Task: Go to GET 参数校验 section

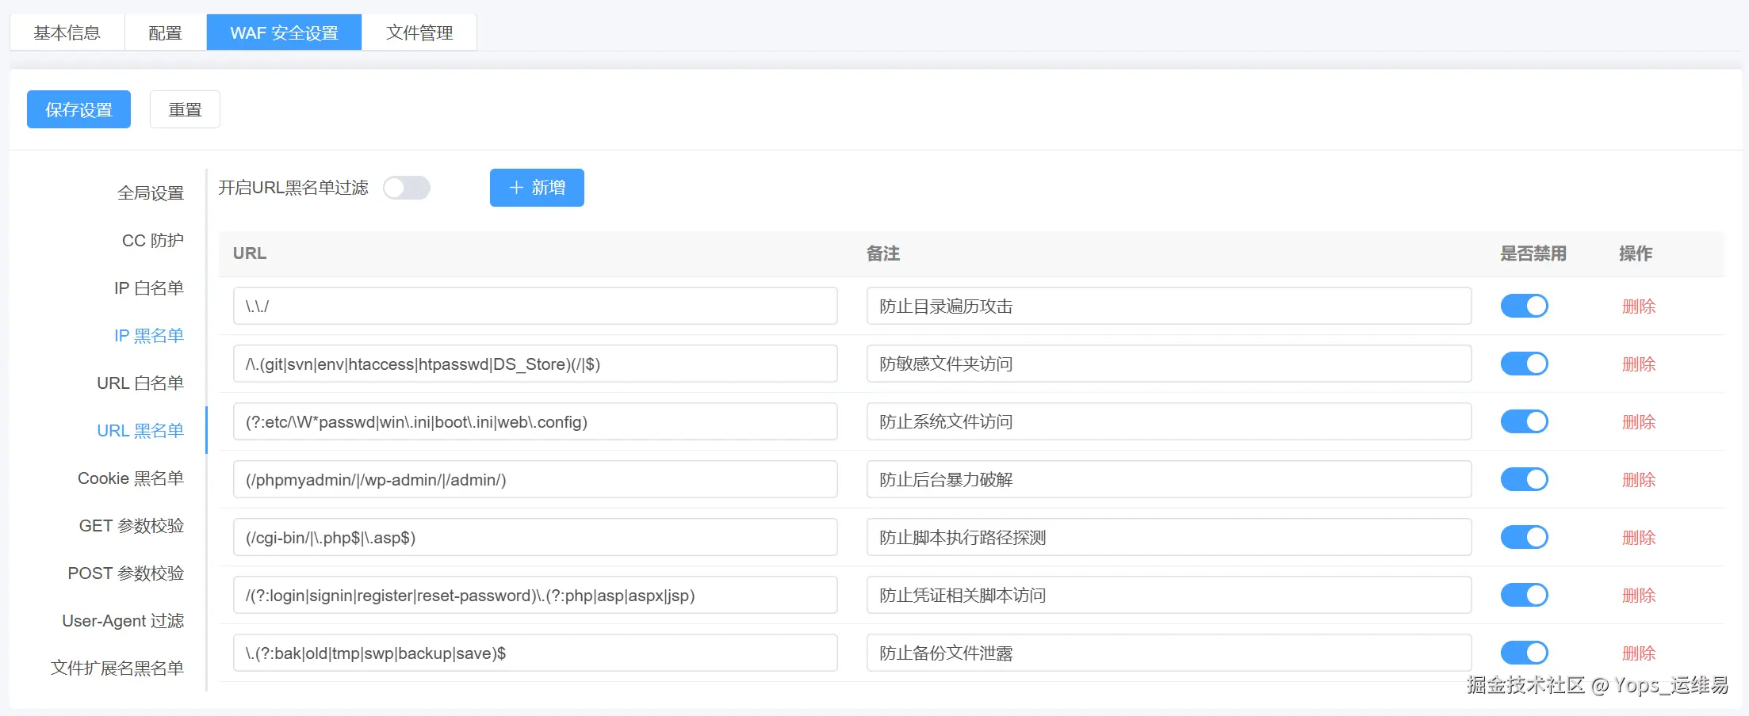Action: (132, 525)
